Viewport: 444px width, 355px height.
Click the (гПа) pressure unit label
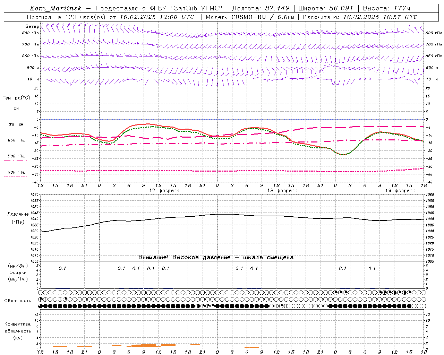[x=18, y=222]
